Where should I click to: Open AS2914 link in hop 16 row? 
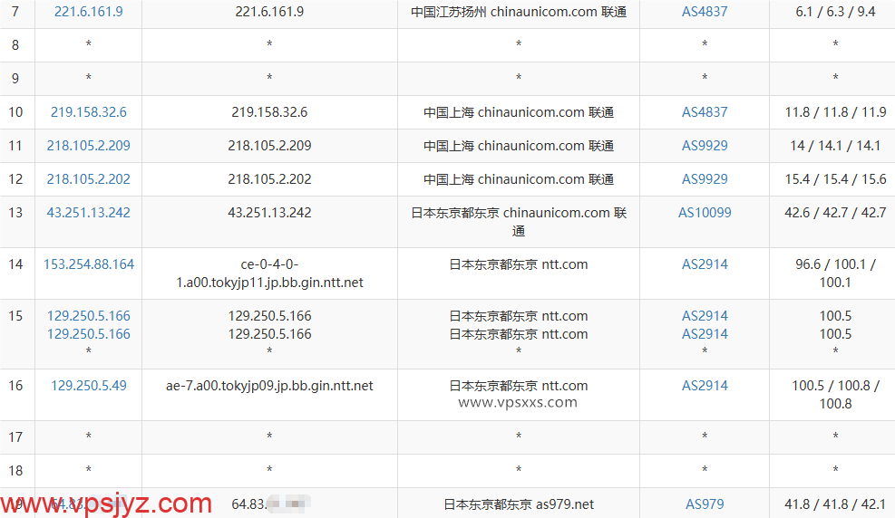point(705,386)
